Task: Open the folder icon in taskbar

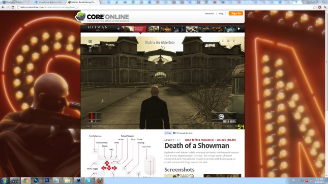Action: click(68, 180)
